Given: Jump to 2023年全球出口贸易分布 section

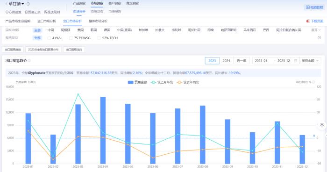Looking at the screenshot, I should point(43,50).
